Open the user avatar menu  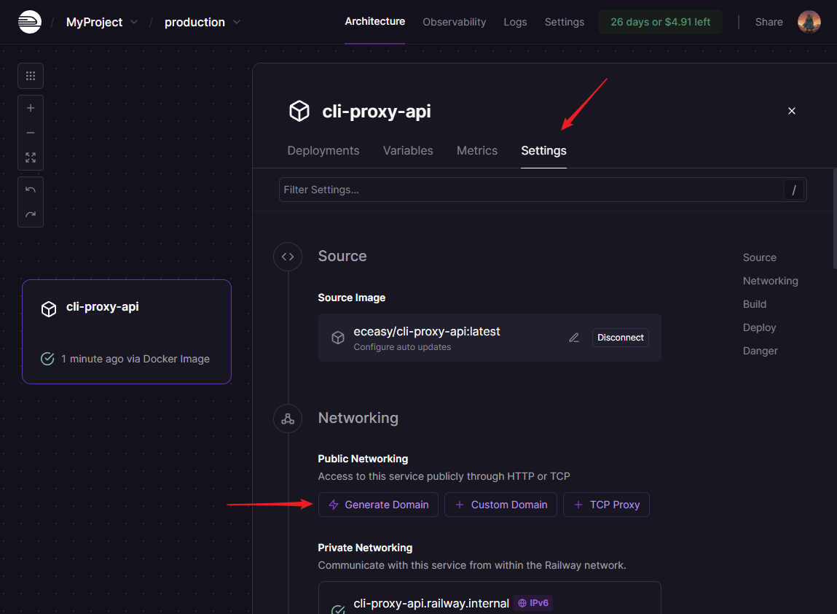point(809,22)
